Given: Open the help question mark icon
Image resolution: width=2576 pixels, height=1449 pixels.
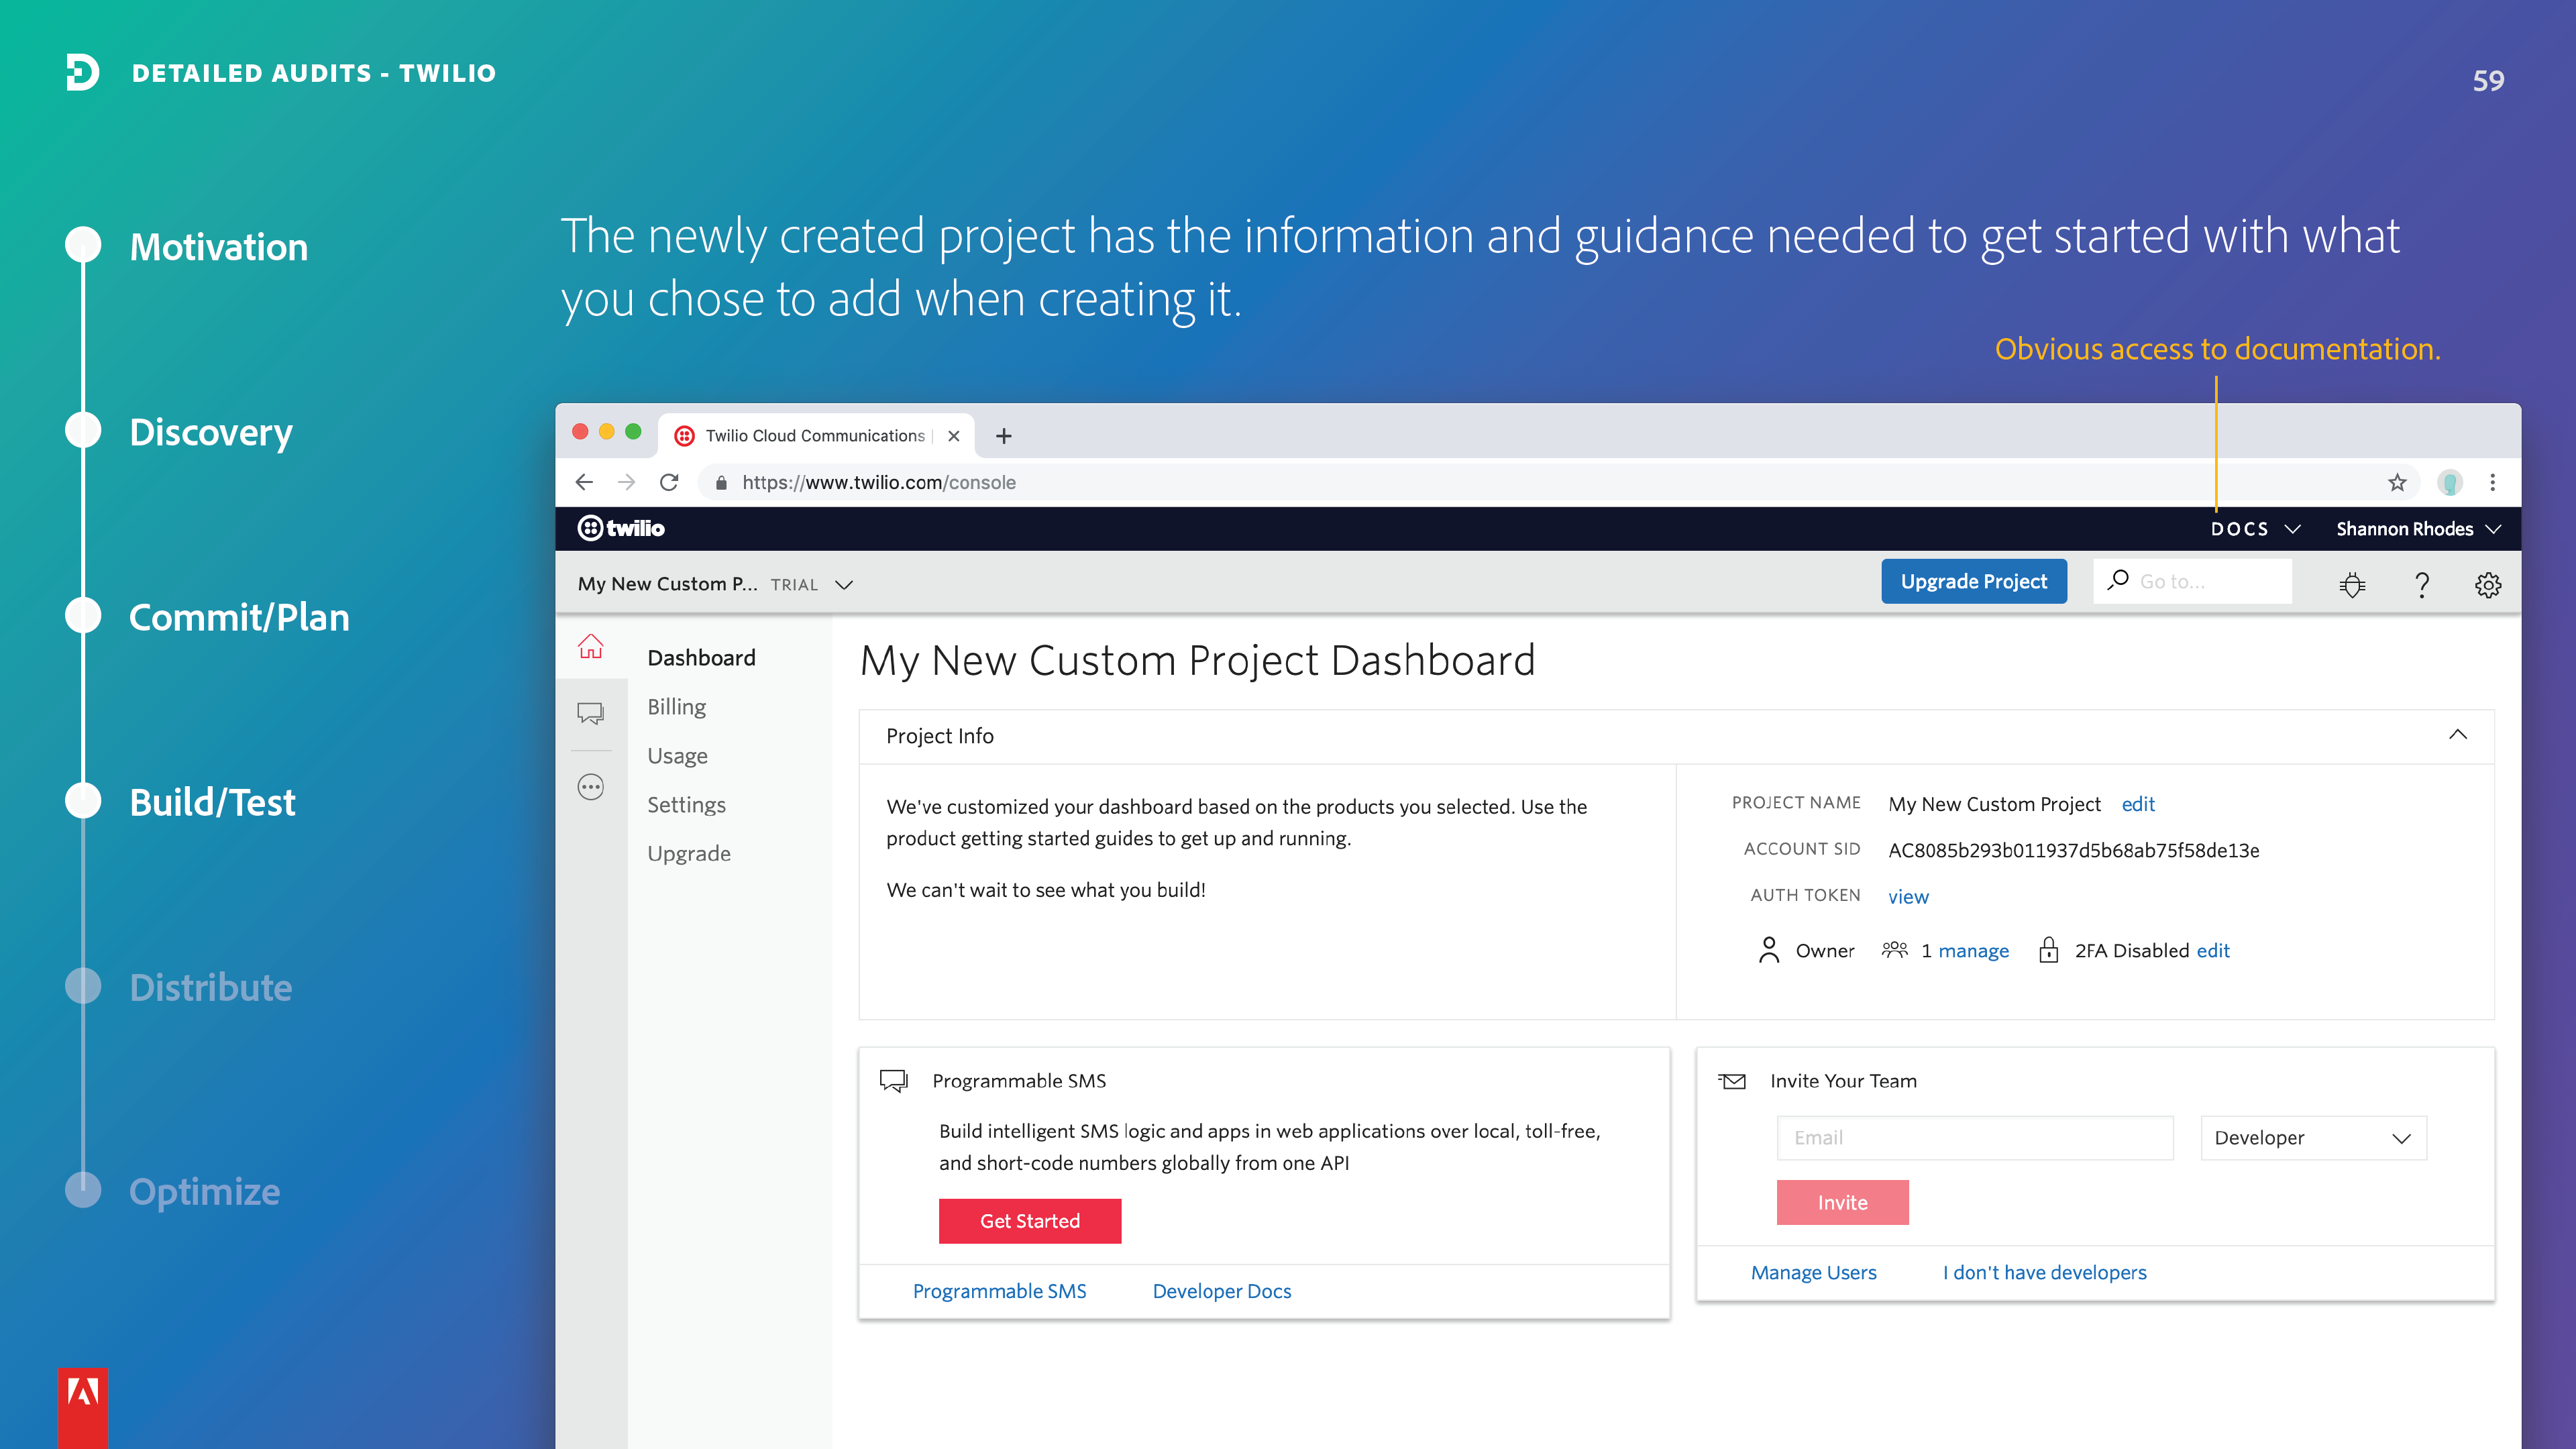Looking at the screenshot, I should coord(2421,584).
